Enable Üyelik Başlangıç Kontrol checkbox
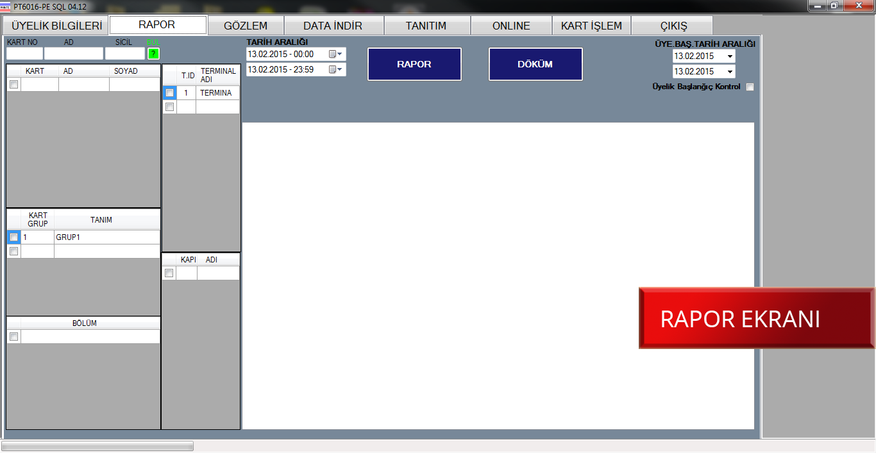Image resolution: width=876 pixels, height=453 pixels. 750,87
